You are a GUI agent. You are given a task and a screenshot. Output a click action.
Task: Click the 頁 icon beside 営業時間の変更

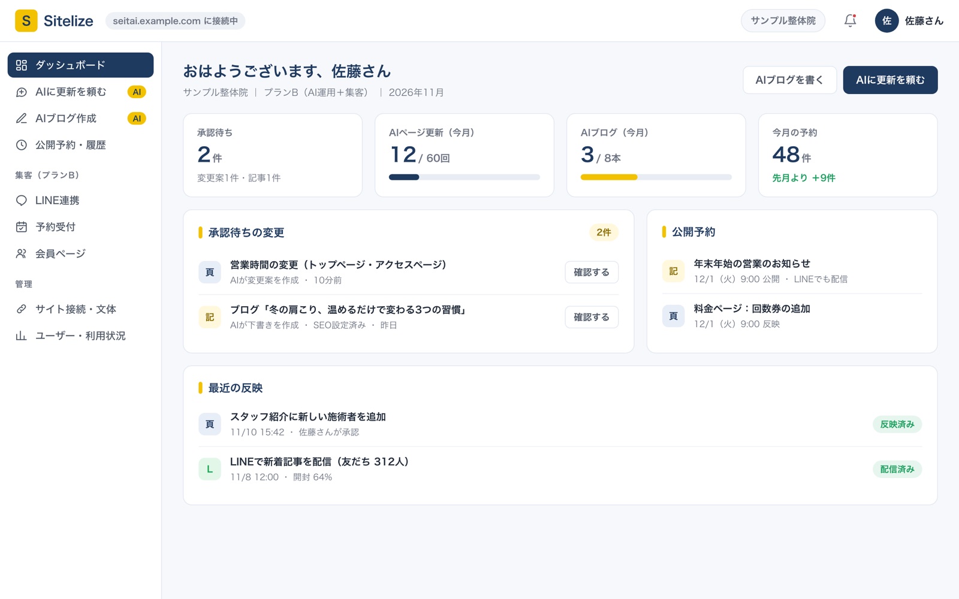210,272
